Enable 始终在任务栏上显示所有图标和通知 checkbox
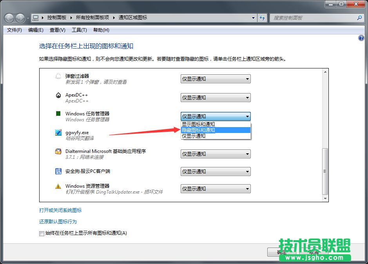The image size is (368, 264). [x=42, y=233]
